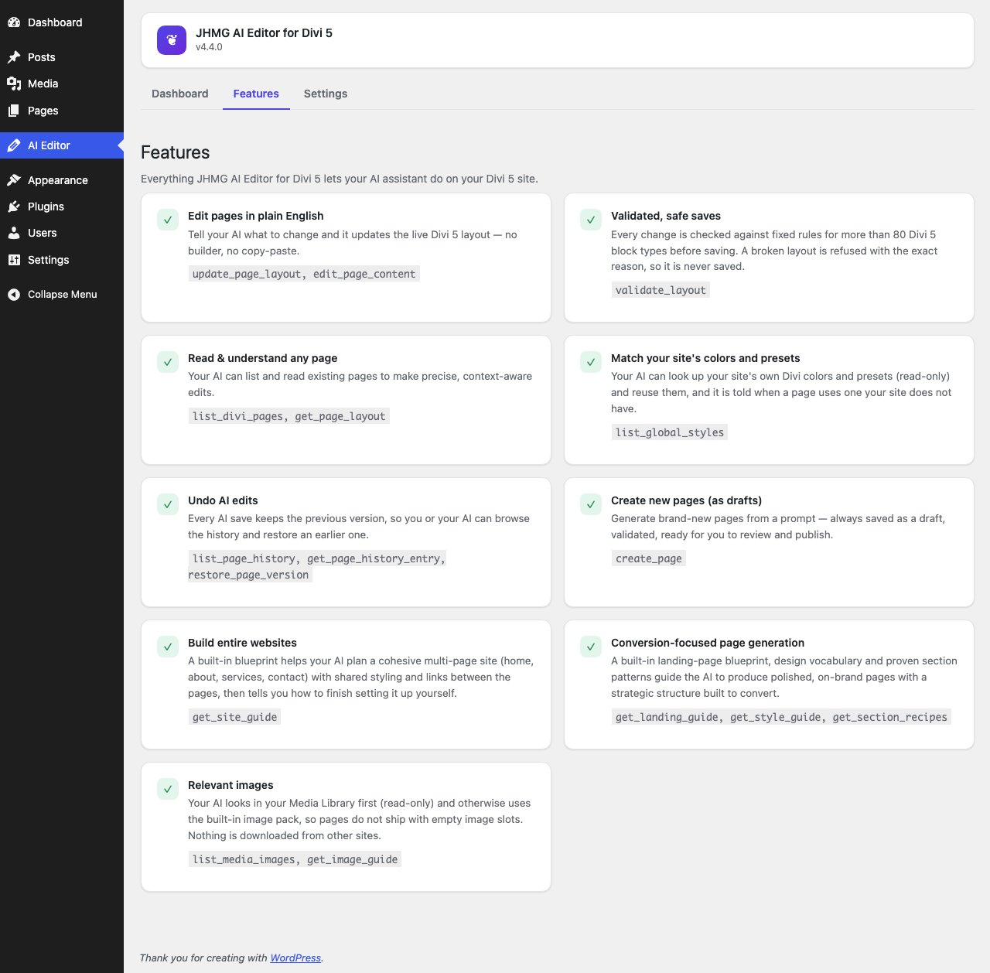Click the get_landing_guide code line

[781, 717]
